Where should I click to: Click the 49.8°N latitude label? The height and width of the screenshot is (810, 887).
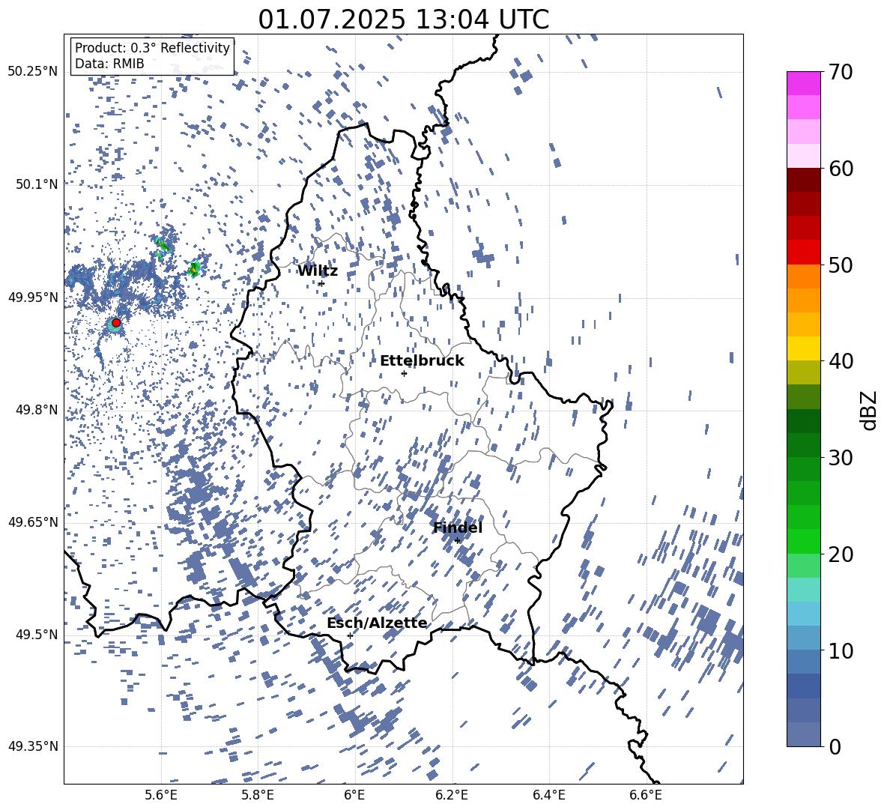[36, 410]
